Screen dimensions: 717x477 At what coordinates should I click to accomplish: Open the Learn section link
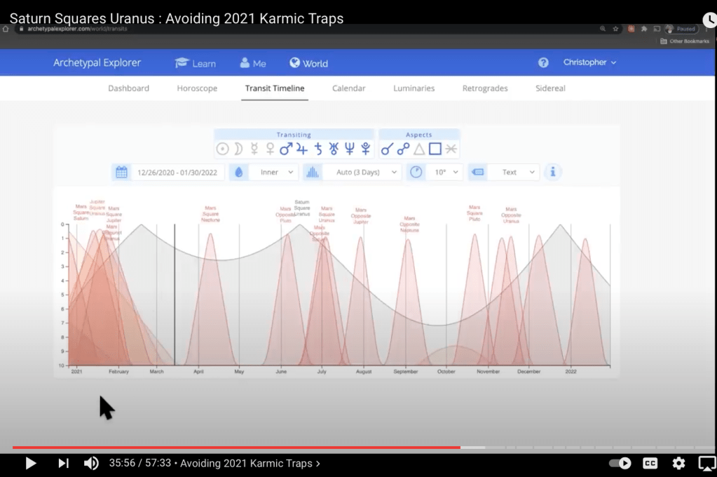[x=196, y=63]
